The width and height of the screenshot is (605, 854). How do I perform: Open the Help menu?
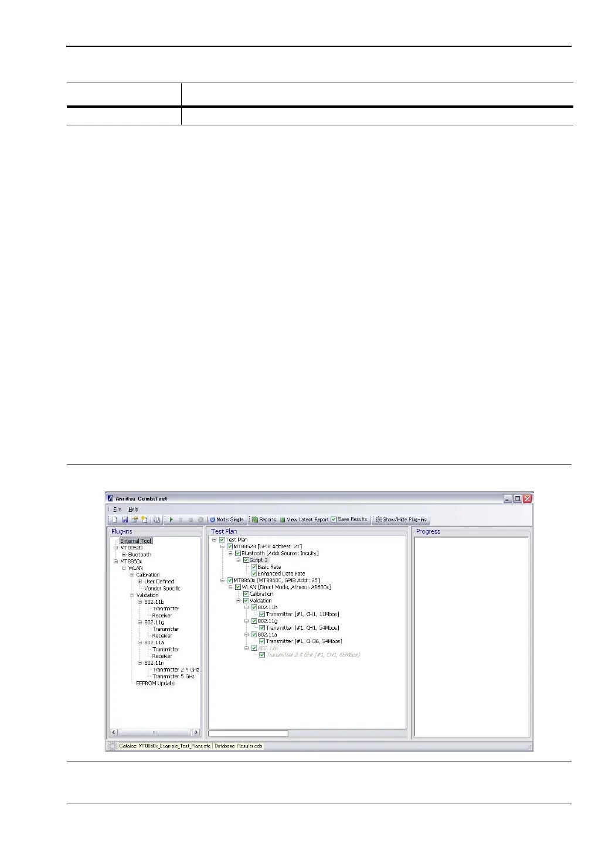click(133, 510)
